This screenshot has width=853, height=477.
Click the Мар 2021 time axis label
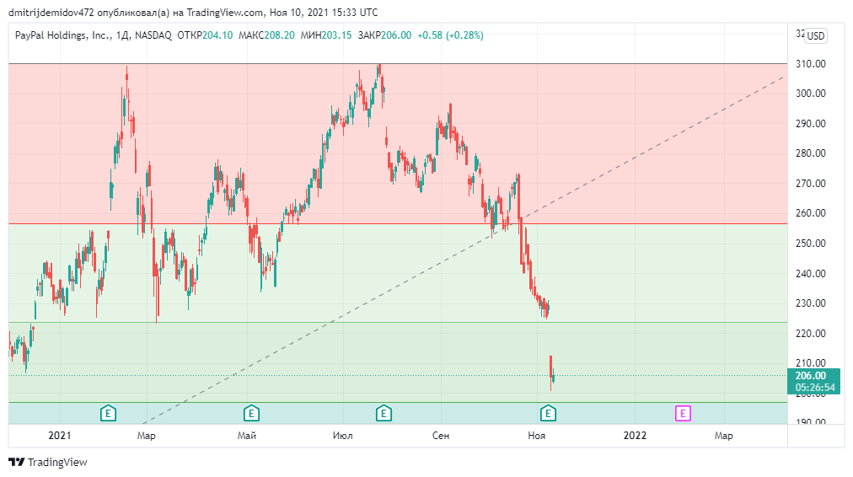pyautogui.click(x=147, y=436)
